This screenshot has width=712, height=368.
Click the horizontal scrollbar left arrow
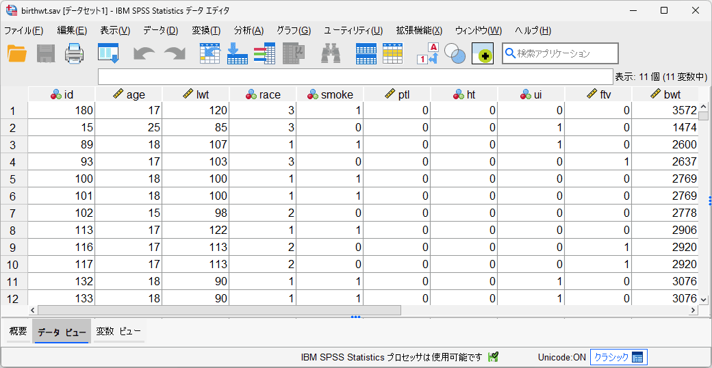coord(32,310)
